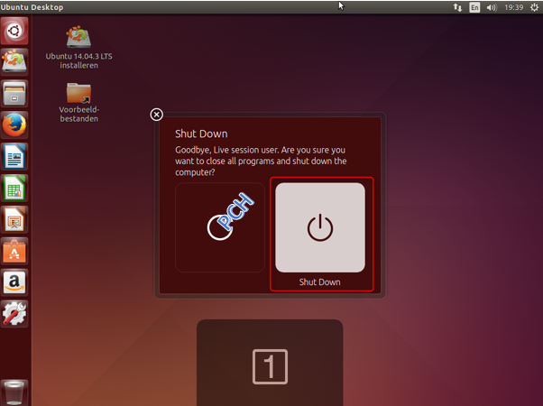Open the clock showing 19:39
This screenshot has width=543, height=406.
pyautogui.click(x=513, y=7)
